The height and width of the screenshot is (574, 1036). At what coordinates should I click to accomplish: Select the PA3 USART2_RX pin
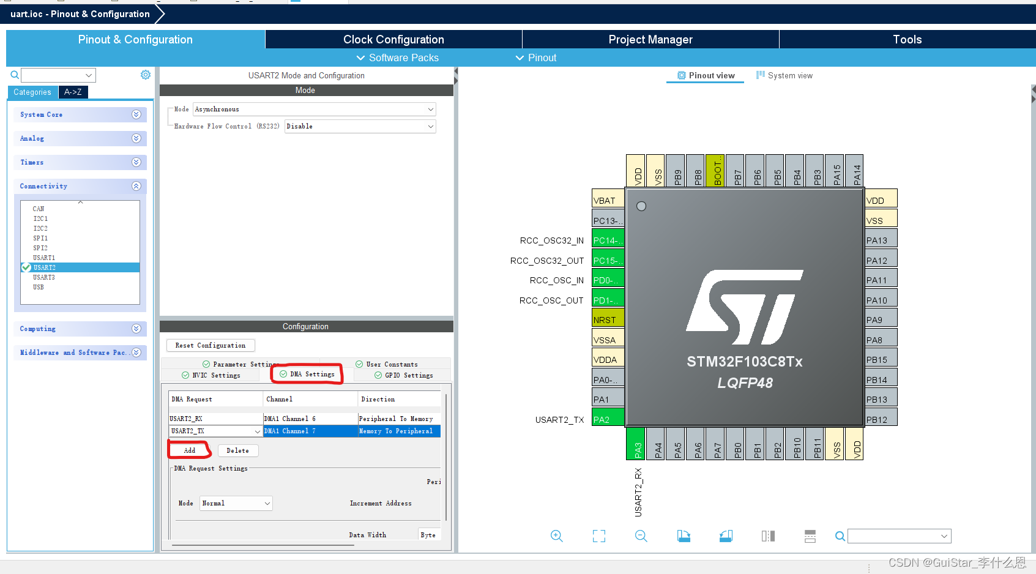click(x=636, y=444)
